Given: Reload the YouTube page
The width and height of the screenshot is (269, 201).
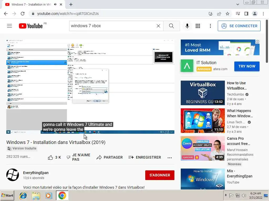Looking at the screenshot, I should click(23, 14).
